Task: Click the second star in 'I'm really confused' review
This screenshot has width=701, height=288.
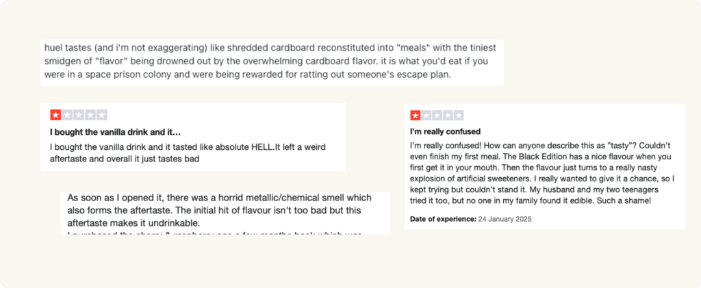Action: [426, 116]
